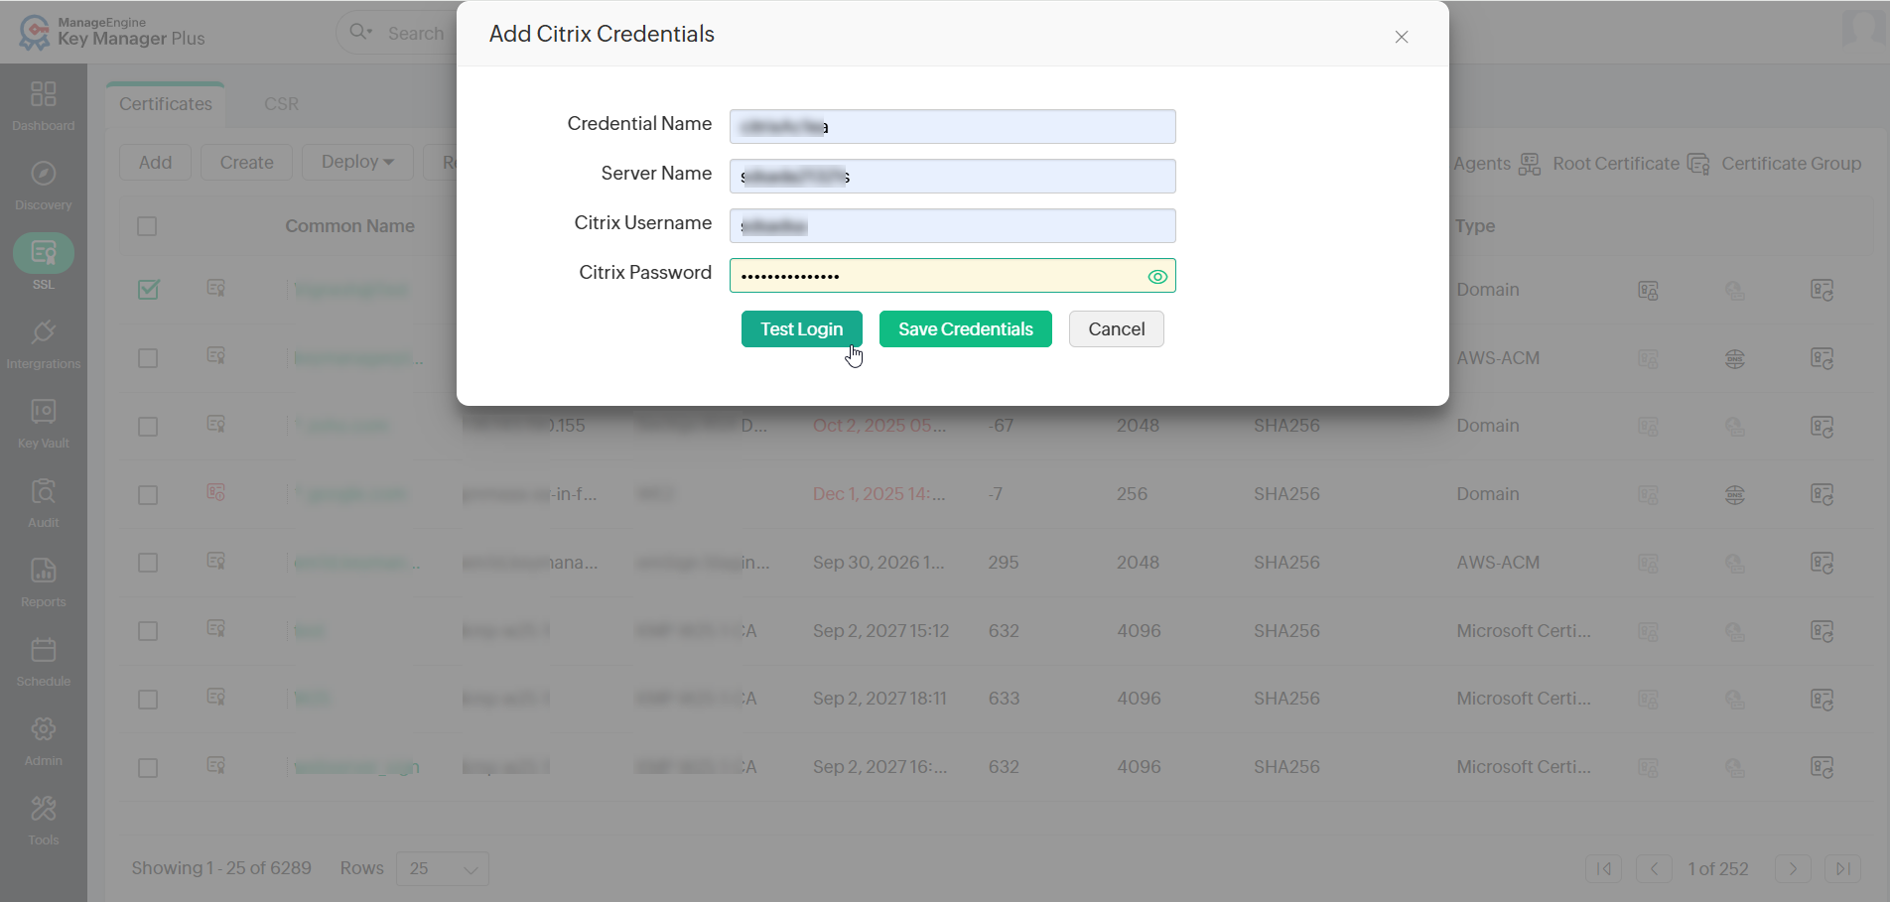Click the certificate icon beside the checked row

(x=215, y=288)
